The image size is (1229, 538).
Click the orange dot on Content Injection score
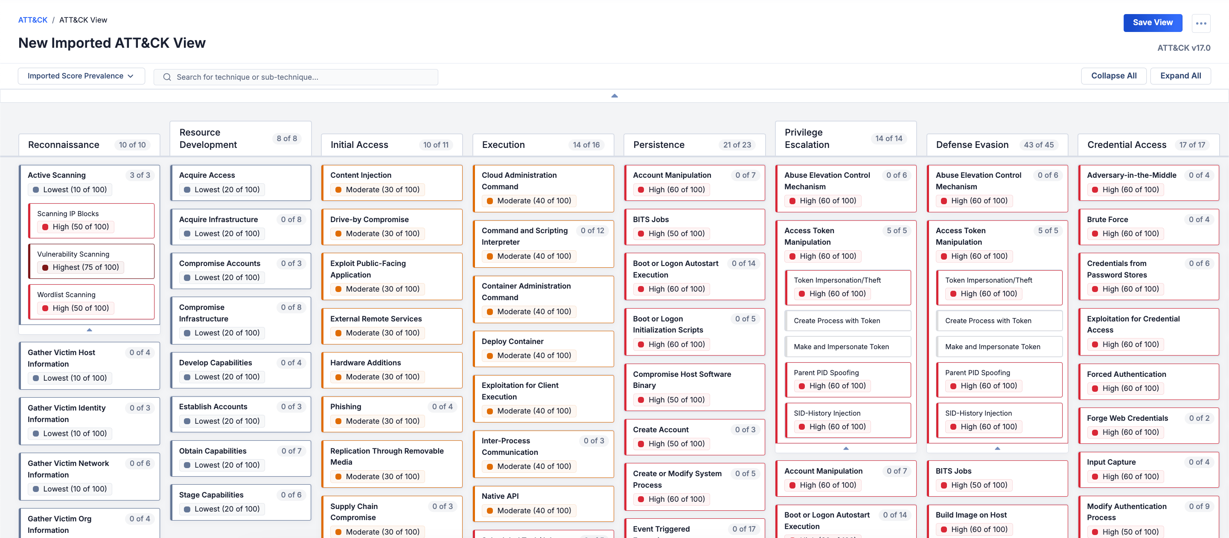(x=338, y=190)
